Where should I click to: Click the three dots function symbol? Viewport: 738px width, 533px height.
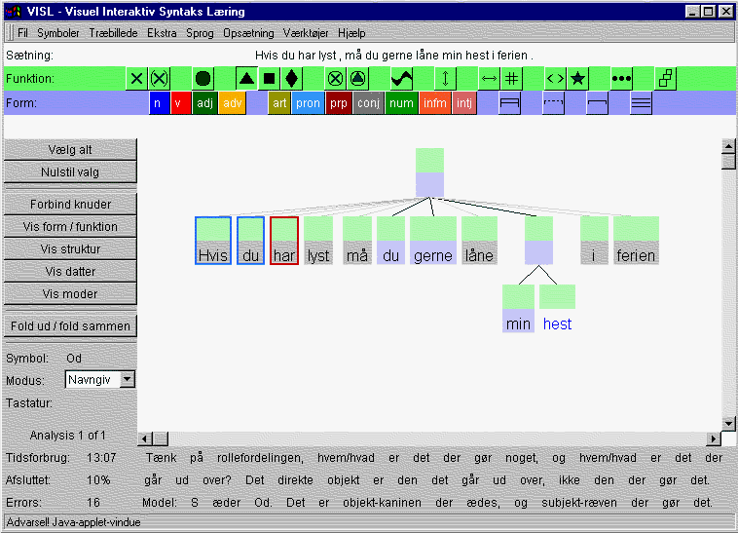622,79
